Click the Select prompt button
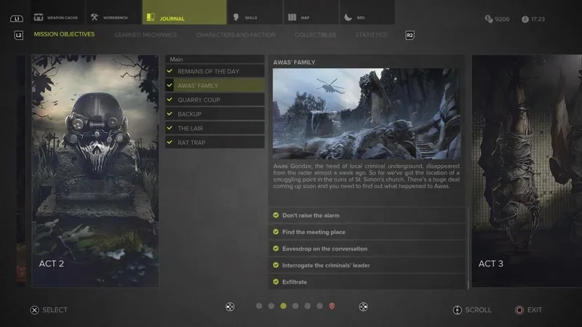 coord(49,310)
